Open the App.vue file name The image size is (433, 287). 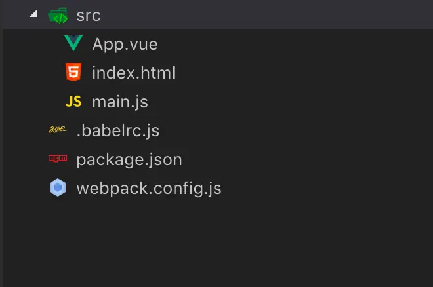(x=125, y=45)
